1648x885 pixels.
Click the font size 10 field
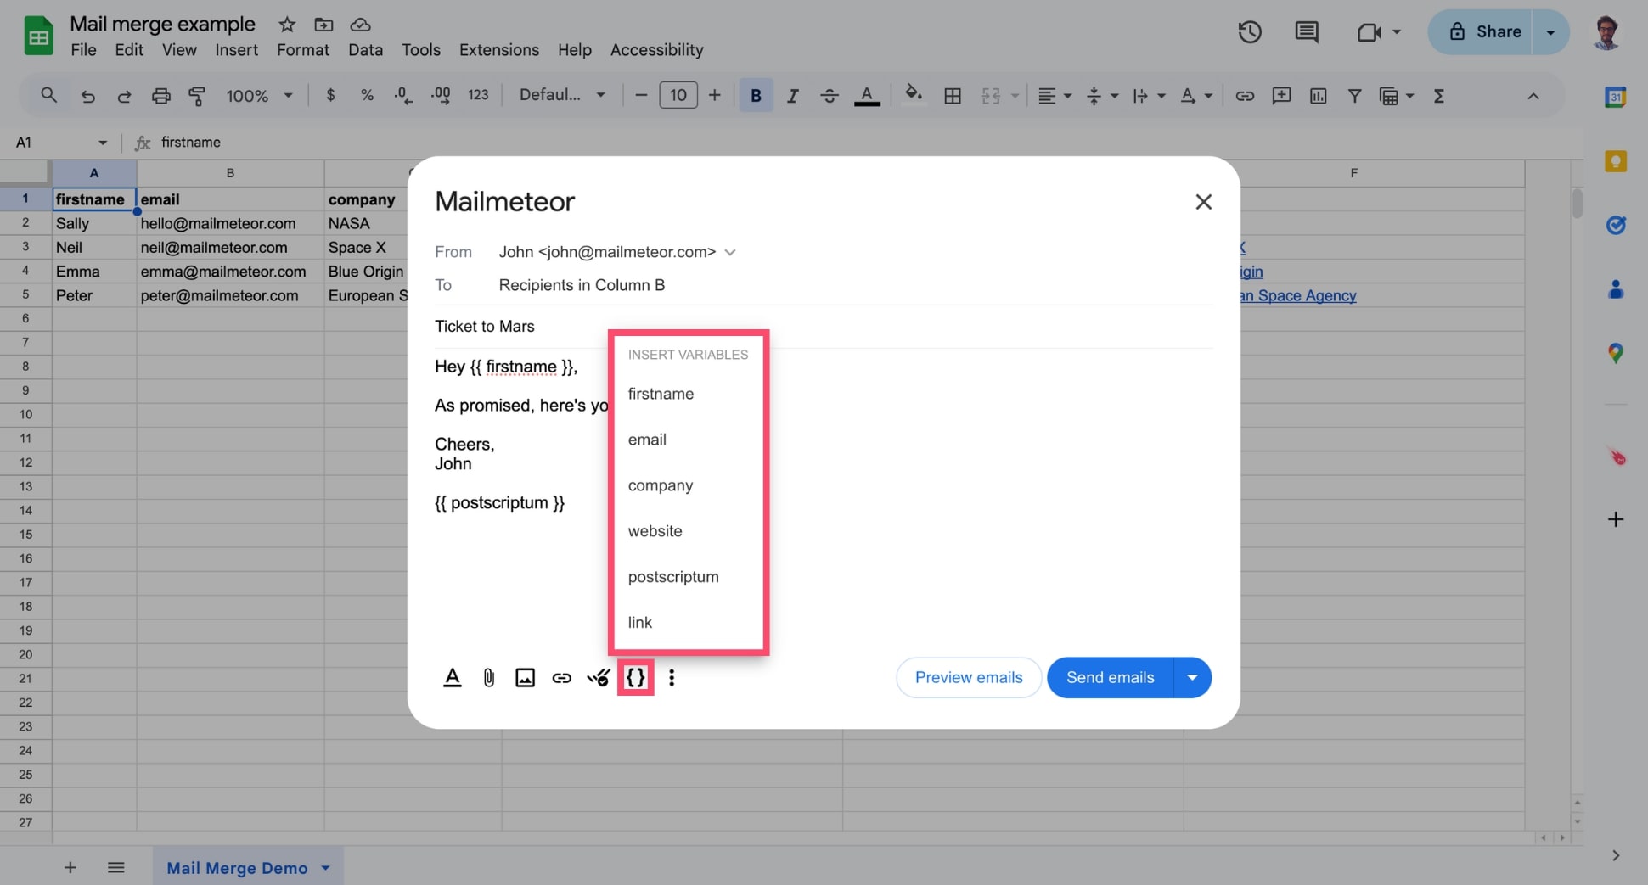point(678,95)
